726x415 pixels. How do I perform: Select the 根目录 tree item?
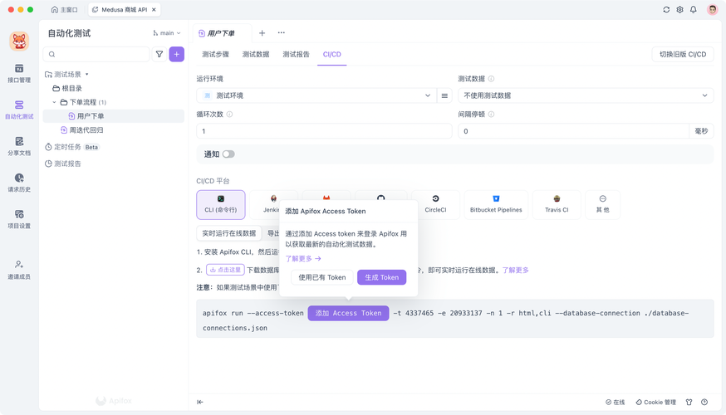114,88
